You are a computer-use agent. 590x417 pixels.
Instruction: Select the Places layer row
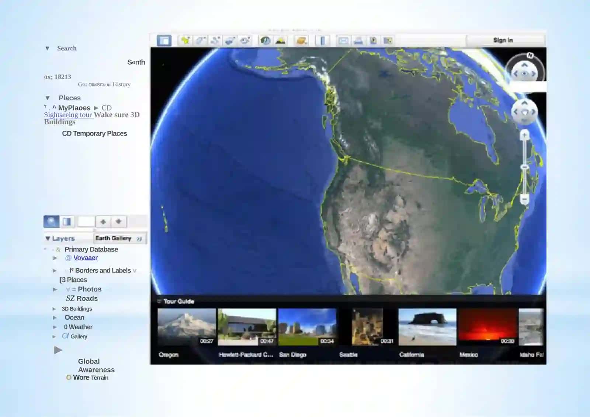pyautogui.click(x=73, y=280)
